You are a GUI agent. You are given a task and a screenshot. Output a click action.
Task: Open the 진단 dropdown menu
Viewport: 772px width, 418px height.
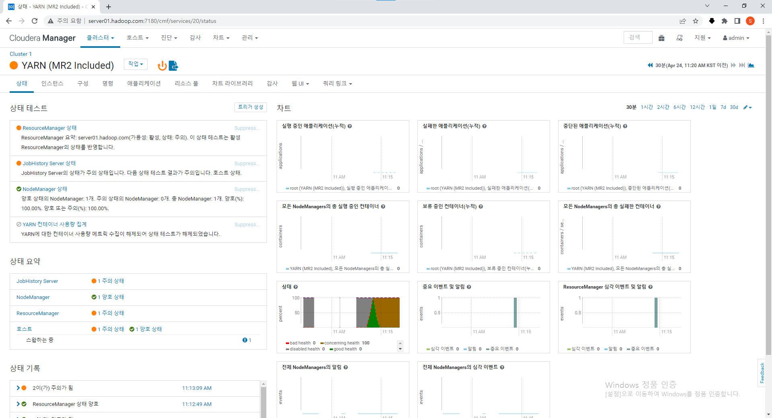(169, 38)
